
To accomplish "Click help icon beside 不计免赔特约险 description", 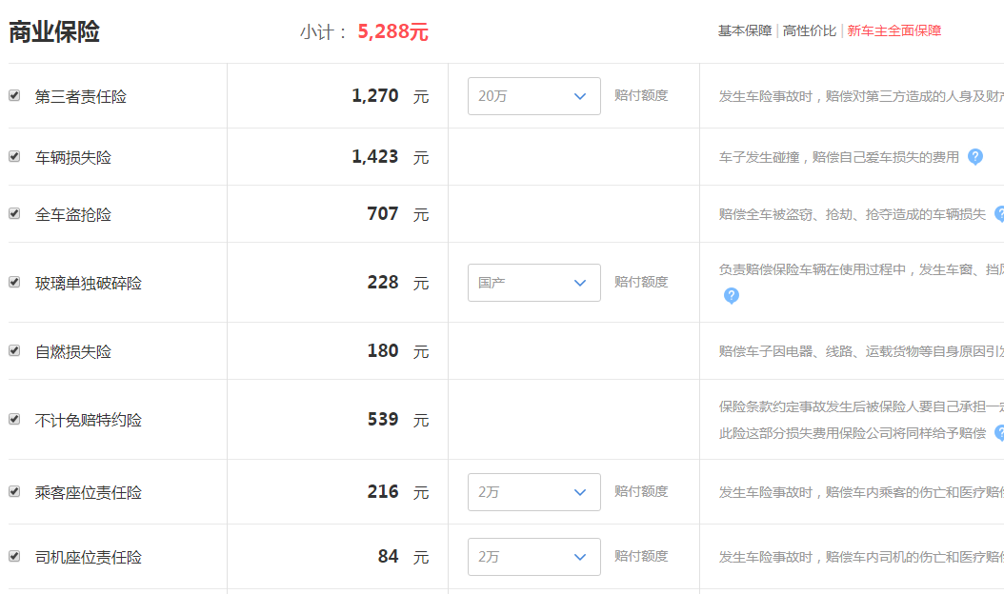I will click(999, 433).
